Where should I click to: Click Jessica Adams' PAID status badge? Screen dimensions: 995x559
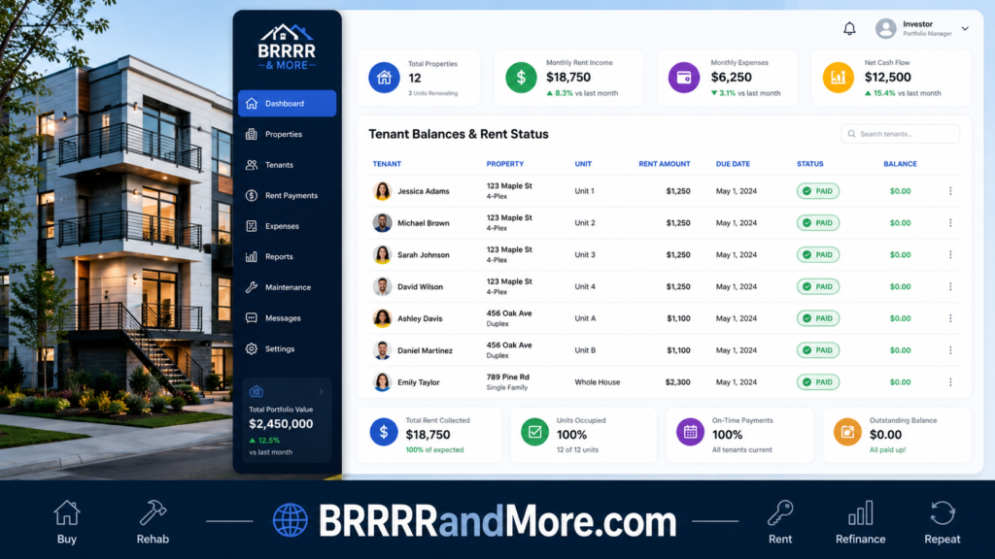[818, 191]
